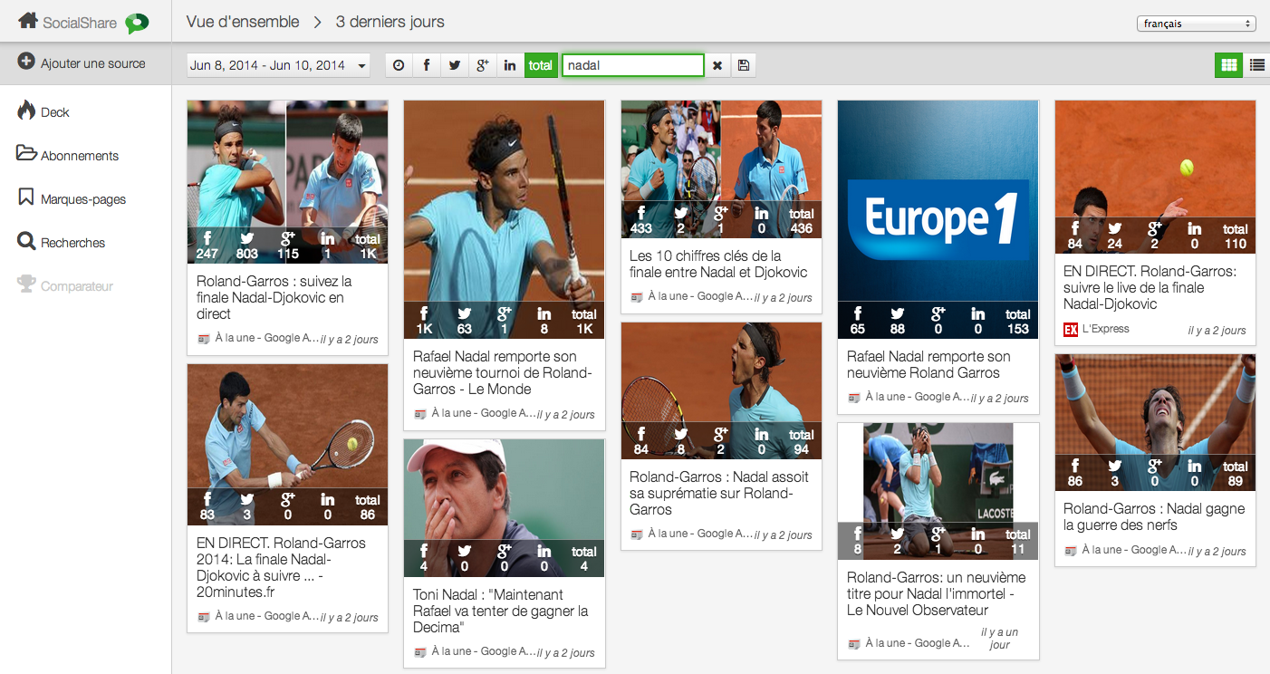Viewport: 1270px width, 674px height.
Task: Click the Facebook icon showing 4 on the Toni Nadal card
Action: click(x=424, y=551)
